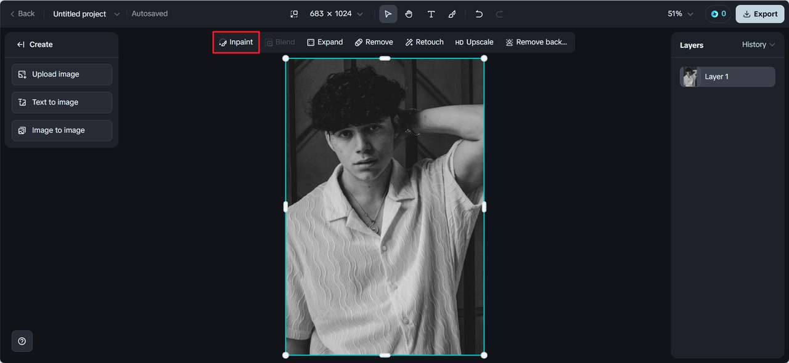Choose the Remove eraser tool

coord(374,42)
